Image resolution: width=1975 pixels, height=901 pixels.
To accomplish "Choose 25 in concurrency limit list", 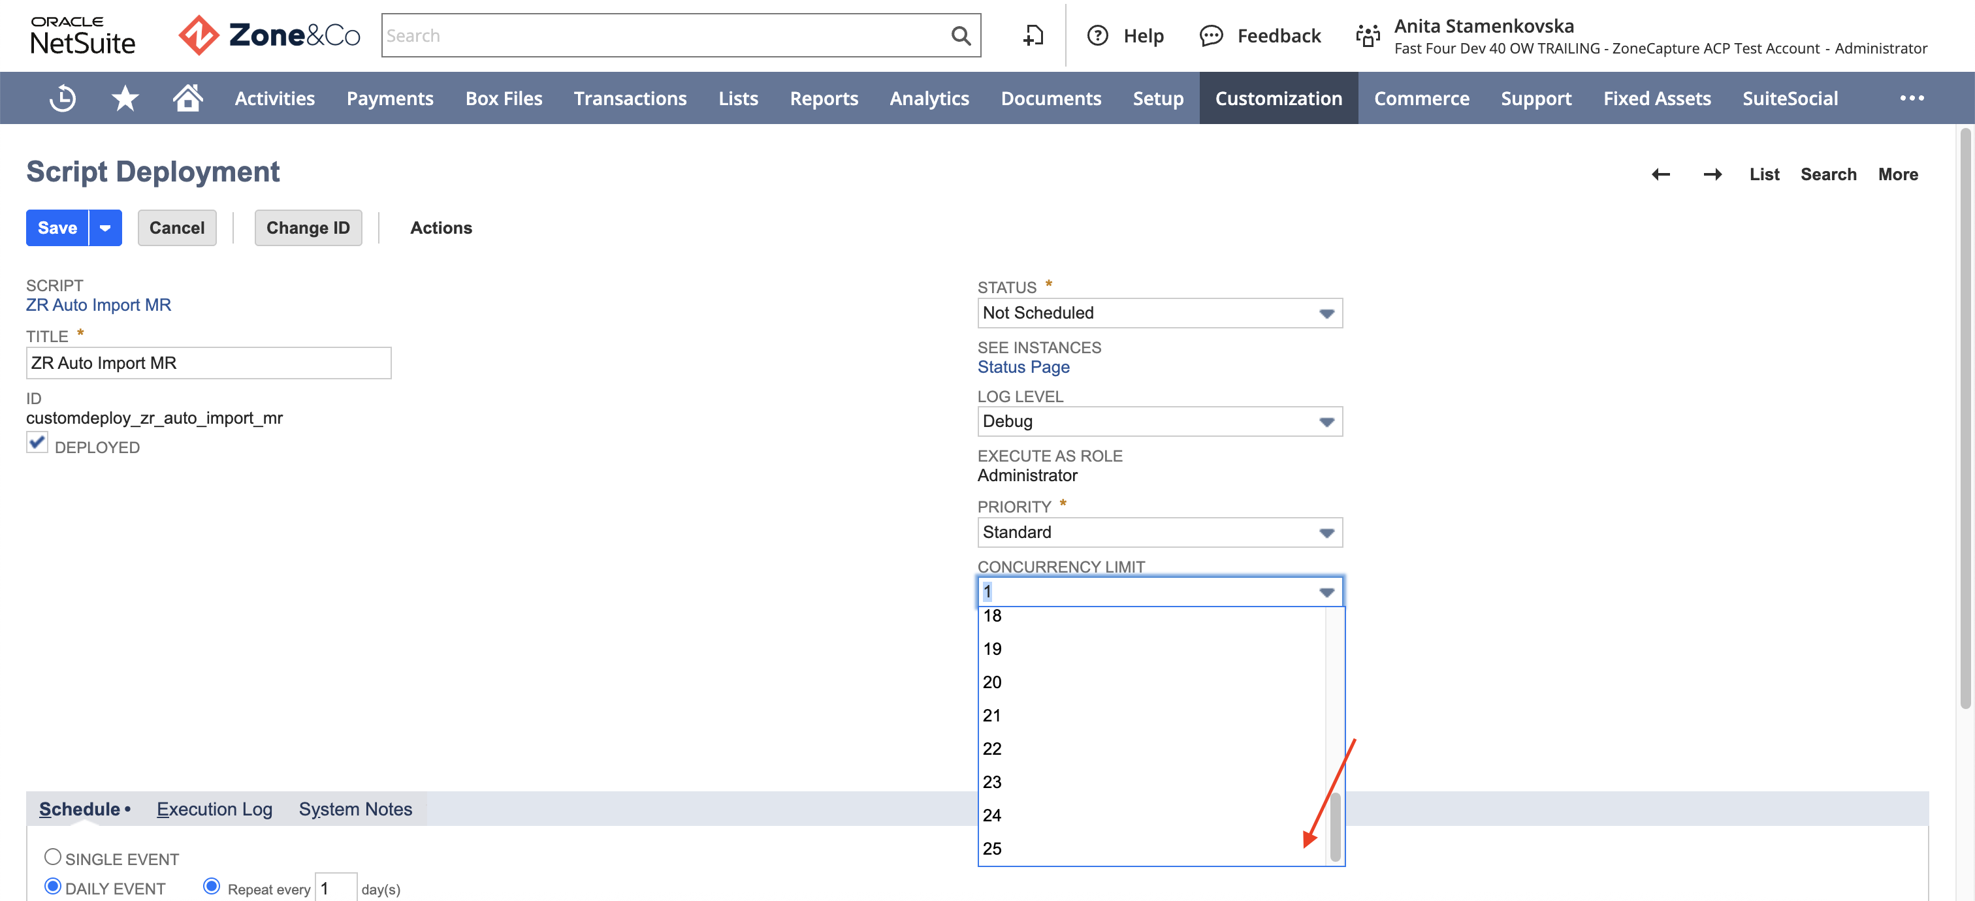I will (x=1151, y=849).
